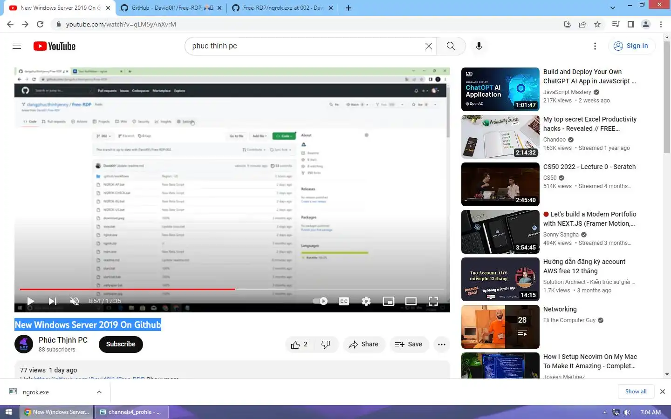Screen dimensions: 671x419
Task: Save the video to a playlist
Action: [x=409, y=345]
